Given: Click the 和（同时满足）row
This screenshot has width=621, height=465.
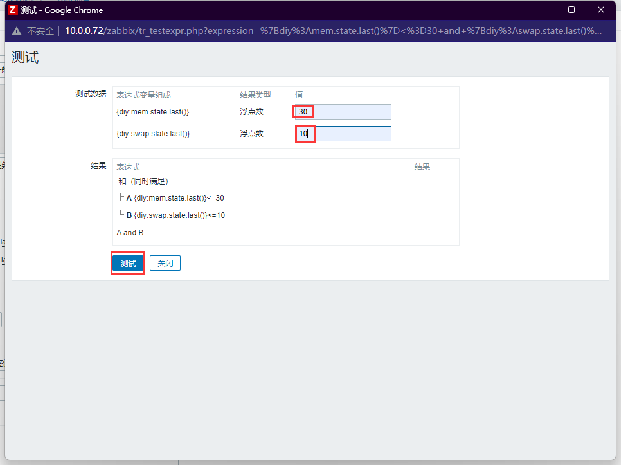Looking at the screenshot, I should coord(143,181).
